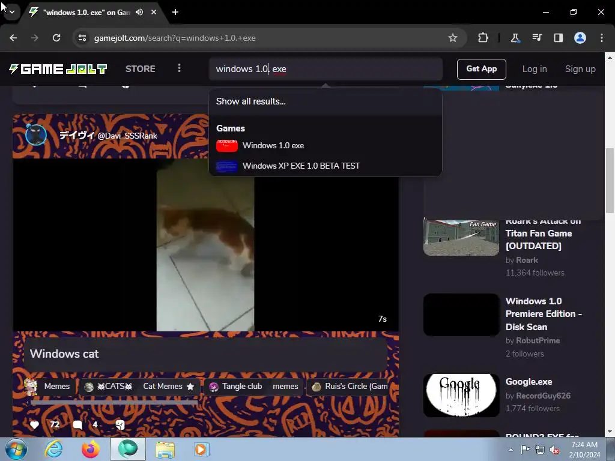Open Windows 1.0 Premiere Edition game title

[x=544, y=314]
